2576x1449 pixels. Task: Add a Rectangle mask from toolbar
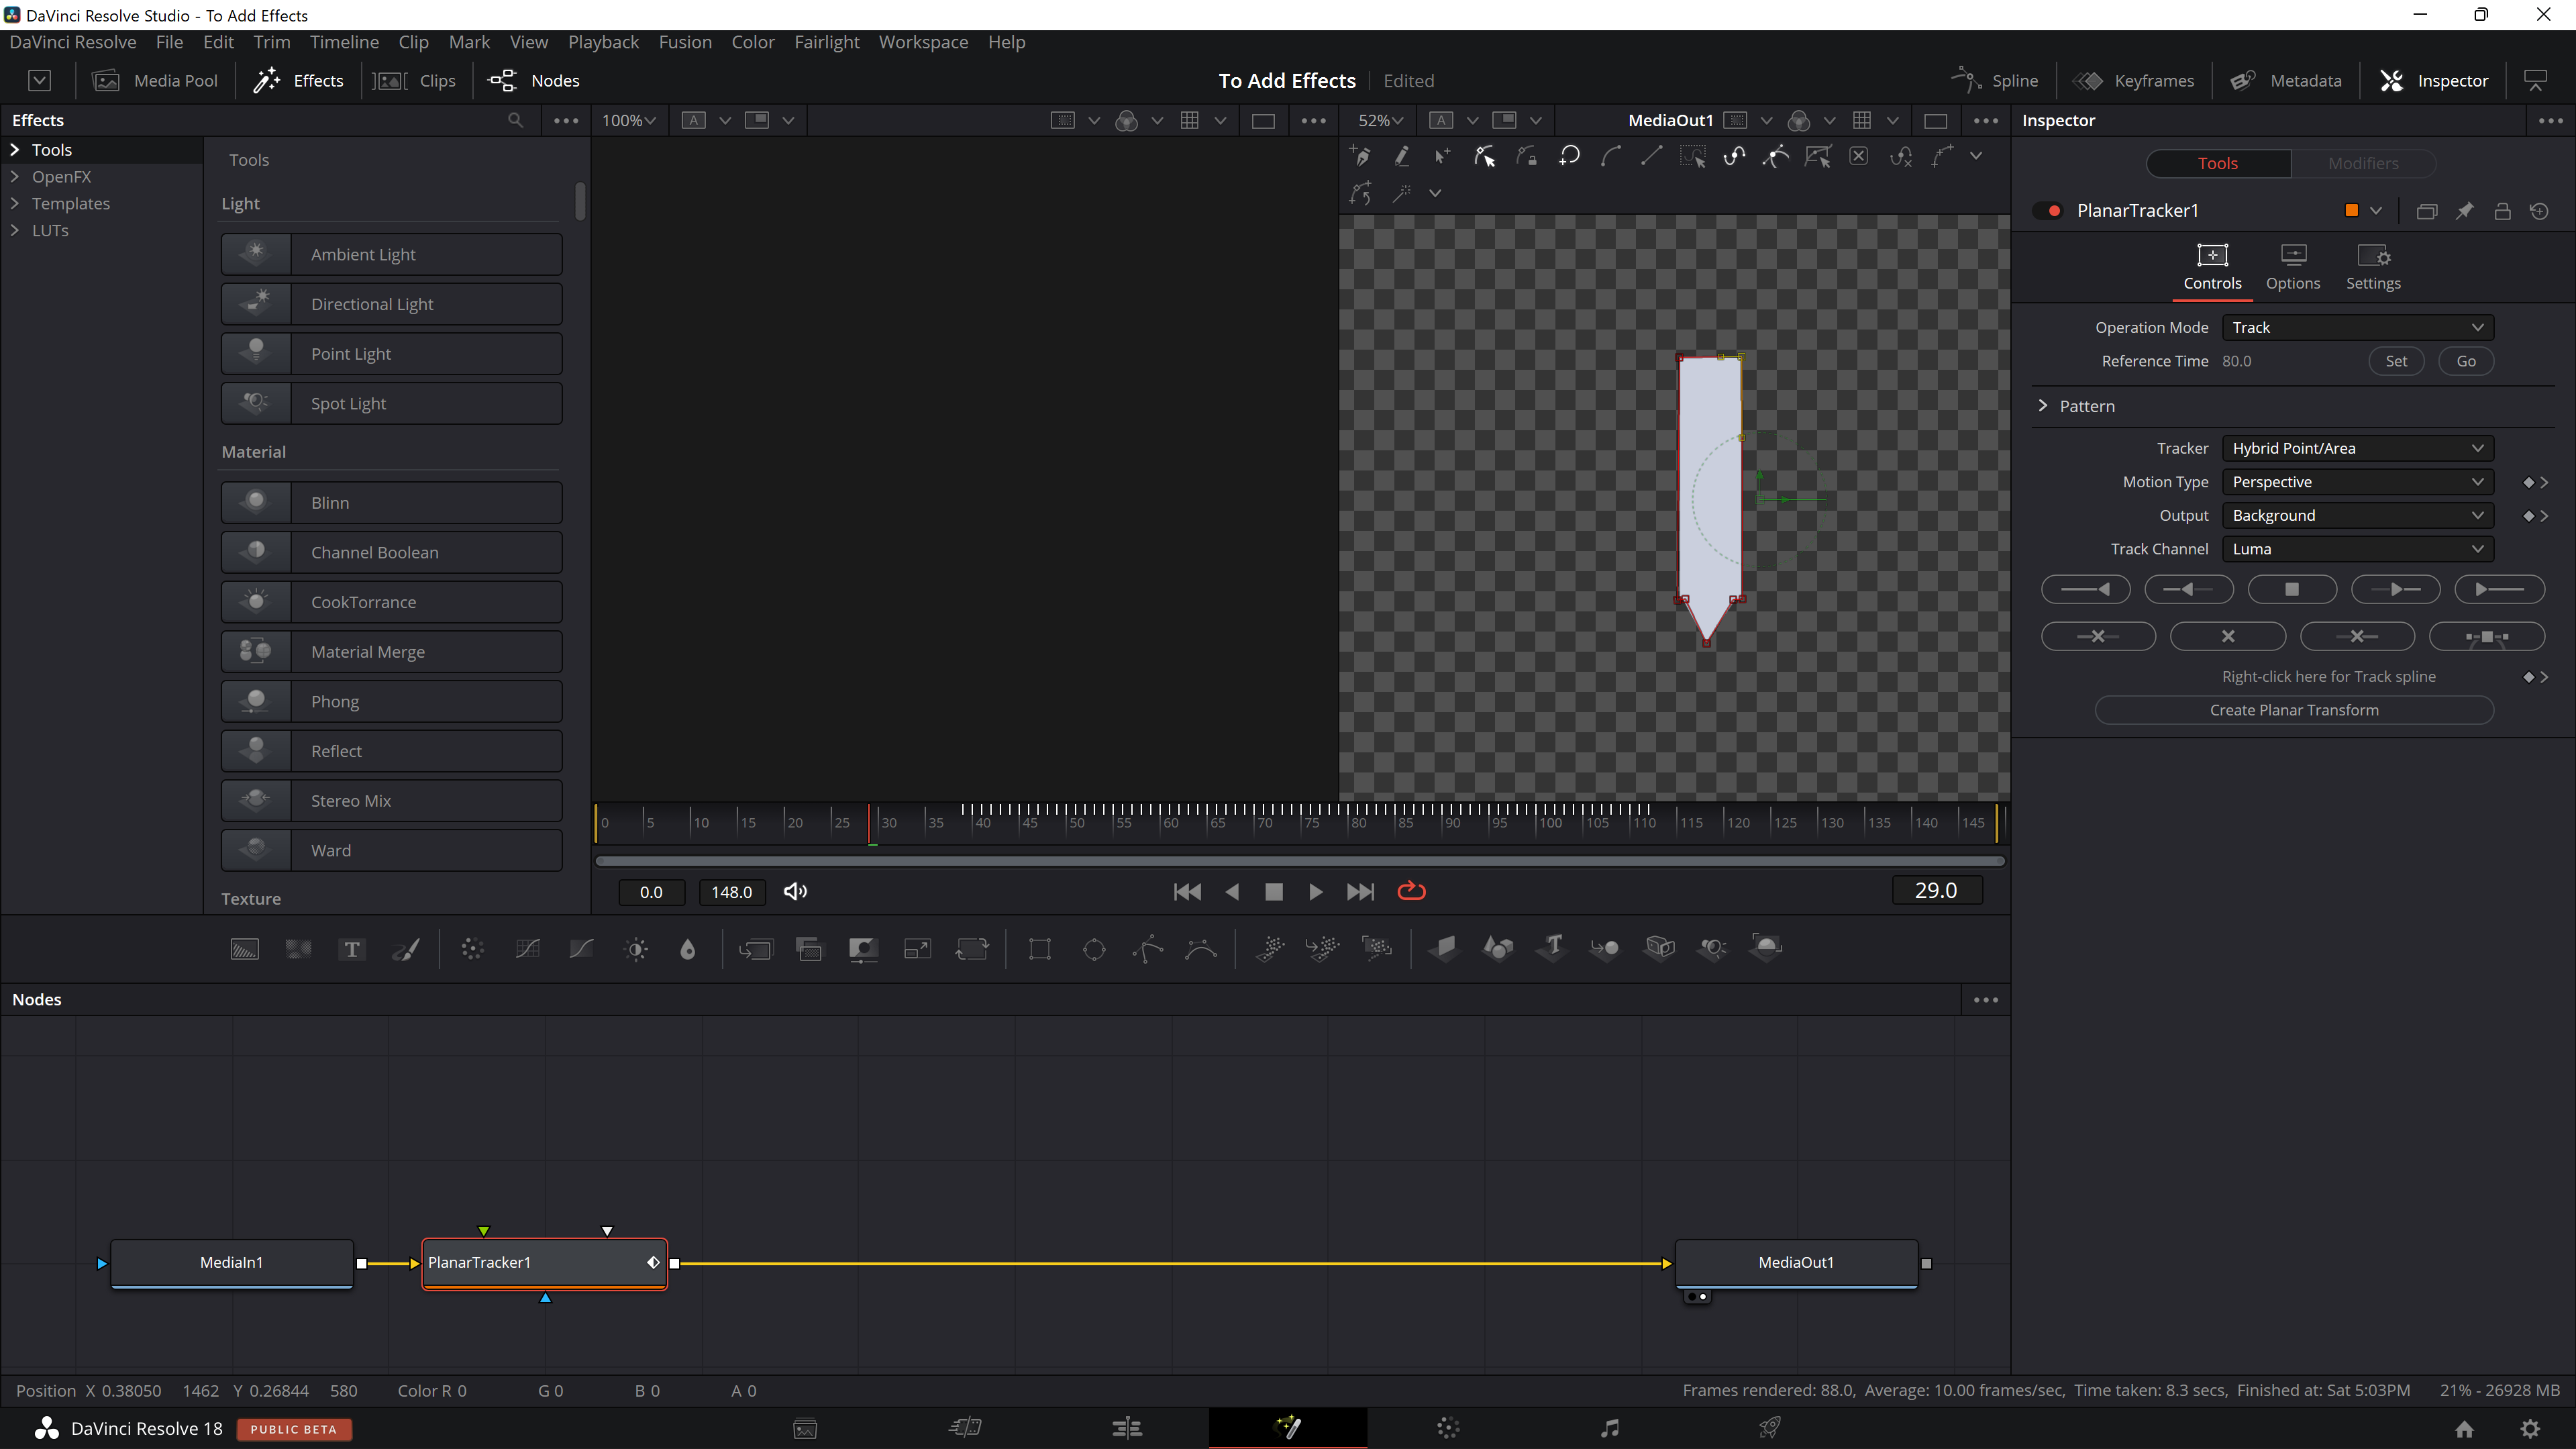pyautogui.click(x=1040, y=949)
